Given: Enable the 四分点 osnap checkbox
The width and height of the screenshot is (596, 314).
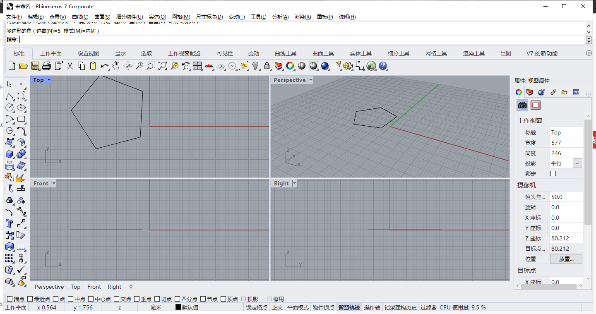Looking at the screenshot, I should pyautogui.click(x=177, y=299).
